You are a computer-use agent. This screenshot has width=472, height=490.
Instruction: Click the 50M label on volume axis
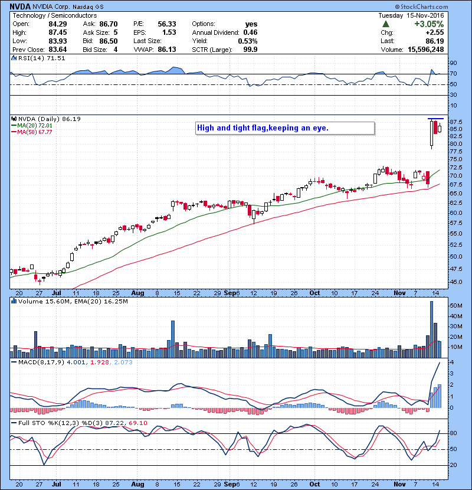click(x=455, y=306)
